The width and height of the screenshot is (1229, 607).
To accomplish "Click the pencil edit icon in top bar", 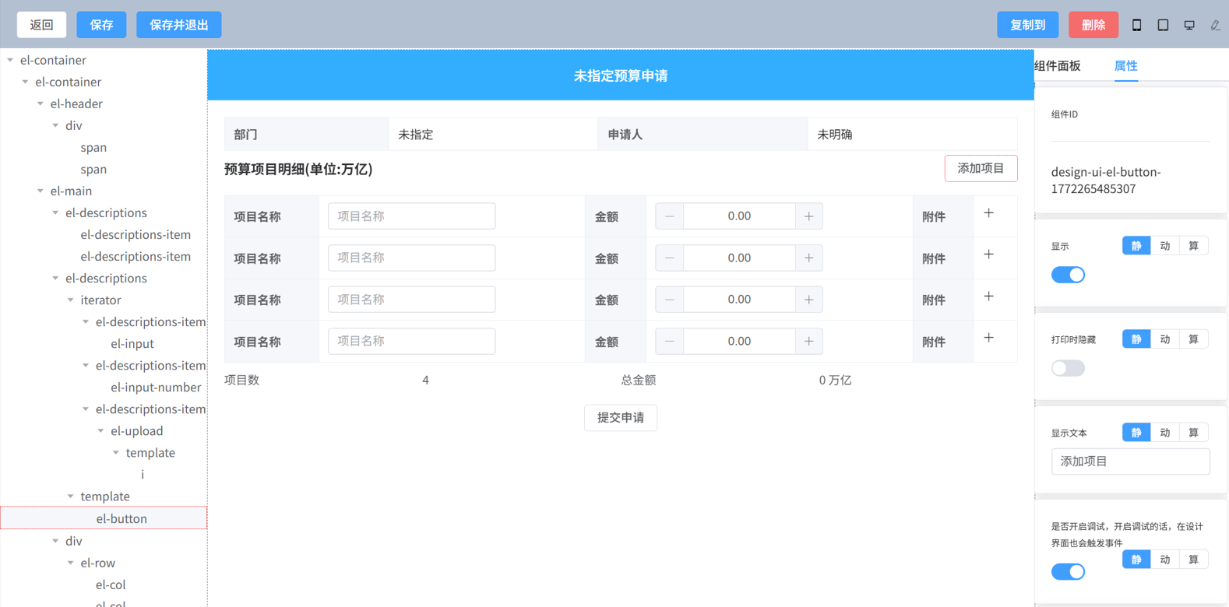I will 1215,25.
